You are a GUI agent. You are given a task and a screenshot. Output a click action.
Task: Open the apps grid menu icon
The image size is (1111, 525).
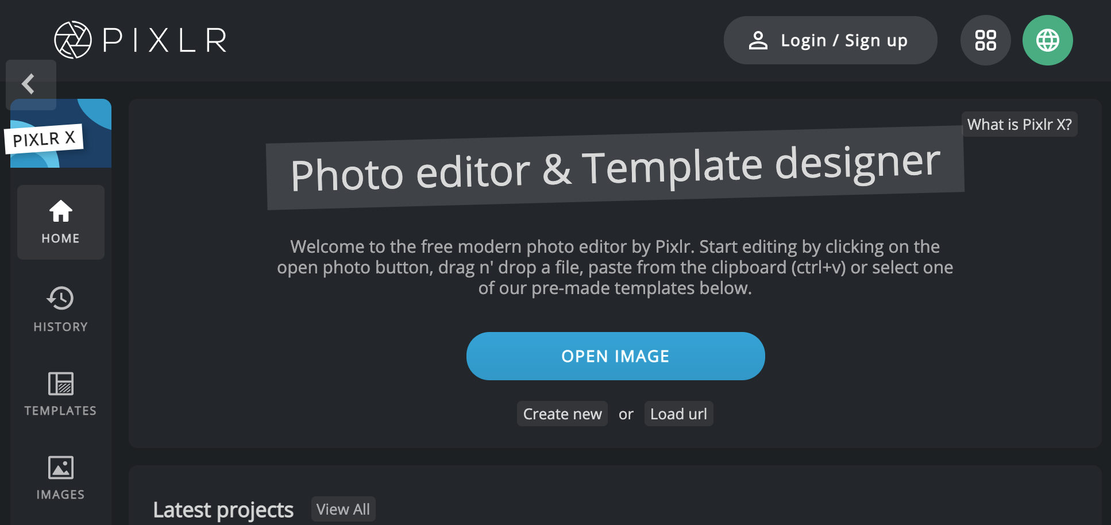[985, 40]
